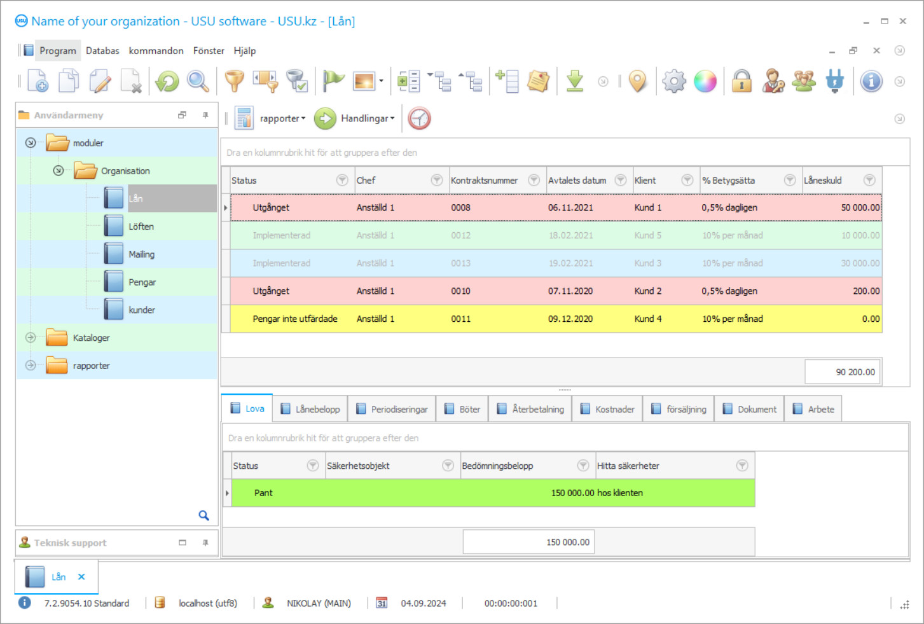The image size is (924, 624).
Task: Open the color wheel theme picker
Action: [705, 81]
